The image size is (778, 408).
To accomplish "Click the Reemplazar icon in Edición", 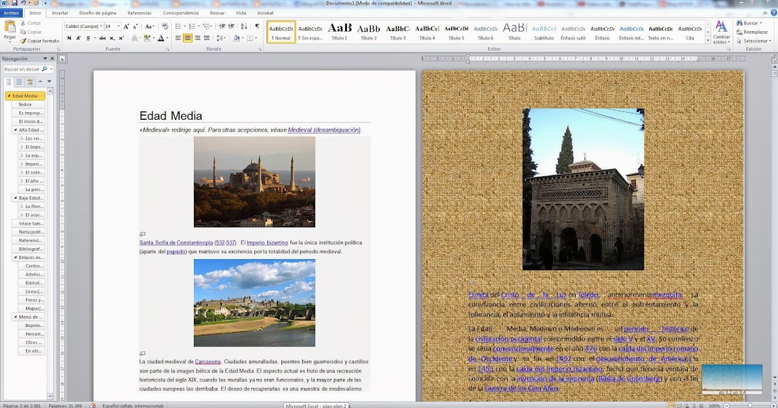I will click(751, 32).
